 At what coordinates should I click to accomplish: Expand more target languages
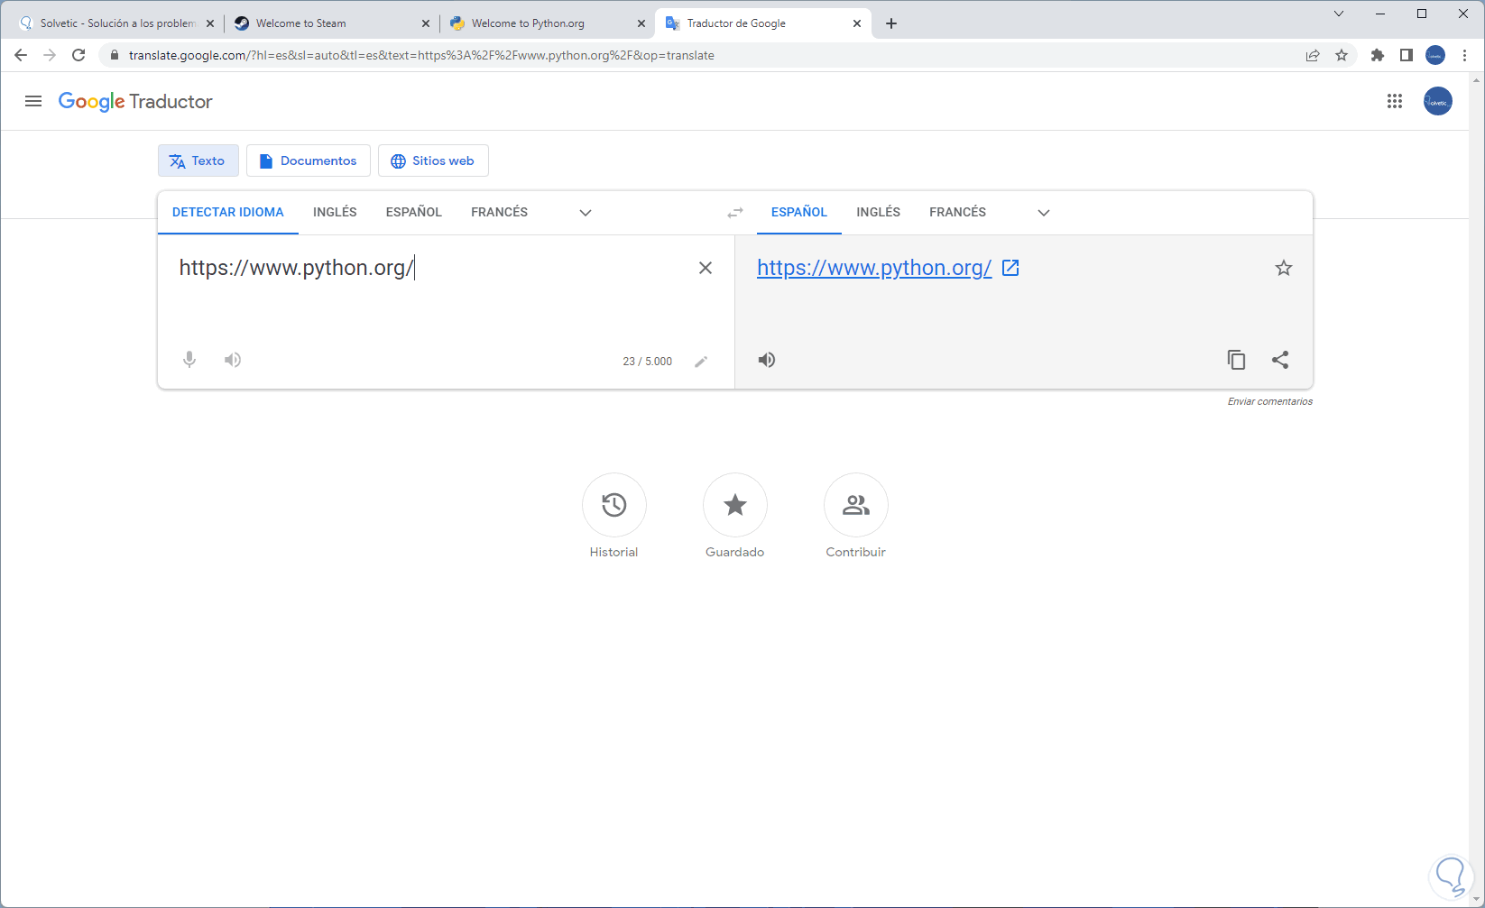pyautogui.click(x=1044, y=213)
